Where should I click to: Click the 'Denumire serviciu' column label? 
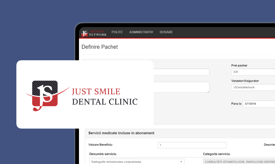(x=103, y=154)
